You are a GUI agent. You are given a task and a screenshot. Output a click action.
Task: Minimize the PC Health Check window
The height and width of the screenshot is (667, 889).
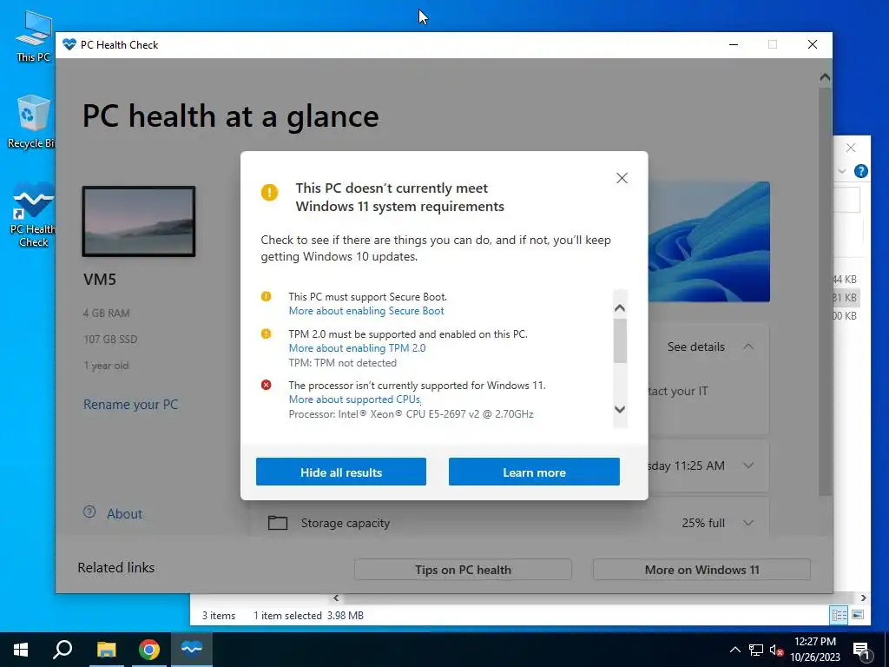734,45
